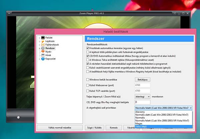The height and width of the screenshot is (139, 200).
Task: Click the Zoom Player top-left menu icon
Action: tap(9, 13)
